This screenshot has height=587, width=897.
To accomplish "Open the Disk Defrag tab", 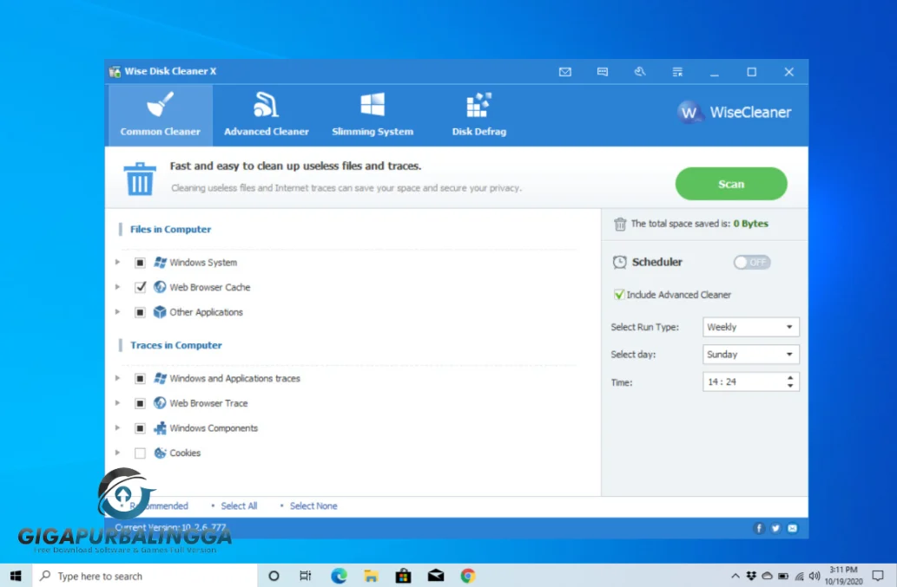I will [x=478, y=115].
